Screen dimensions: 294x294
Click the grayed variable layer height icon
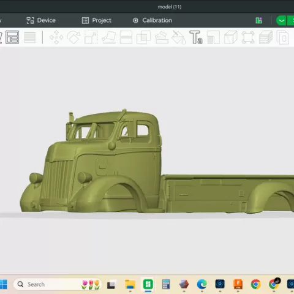30,37
